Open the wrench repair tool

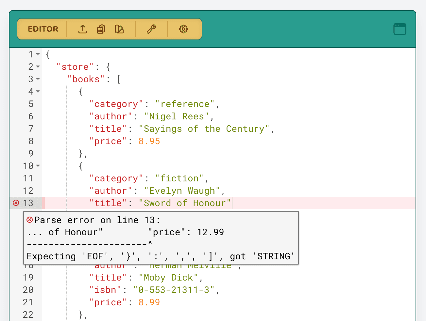pyautogui.click(x=151, y=29)
